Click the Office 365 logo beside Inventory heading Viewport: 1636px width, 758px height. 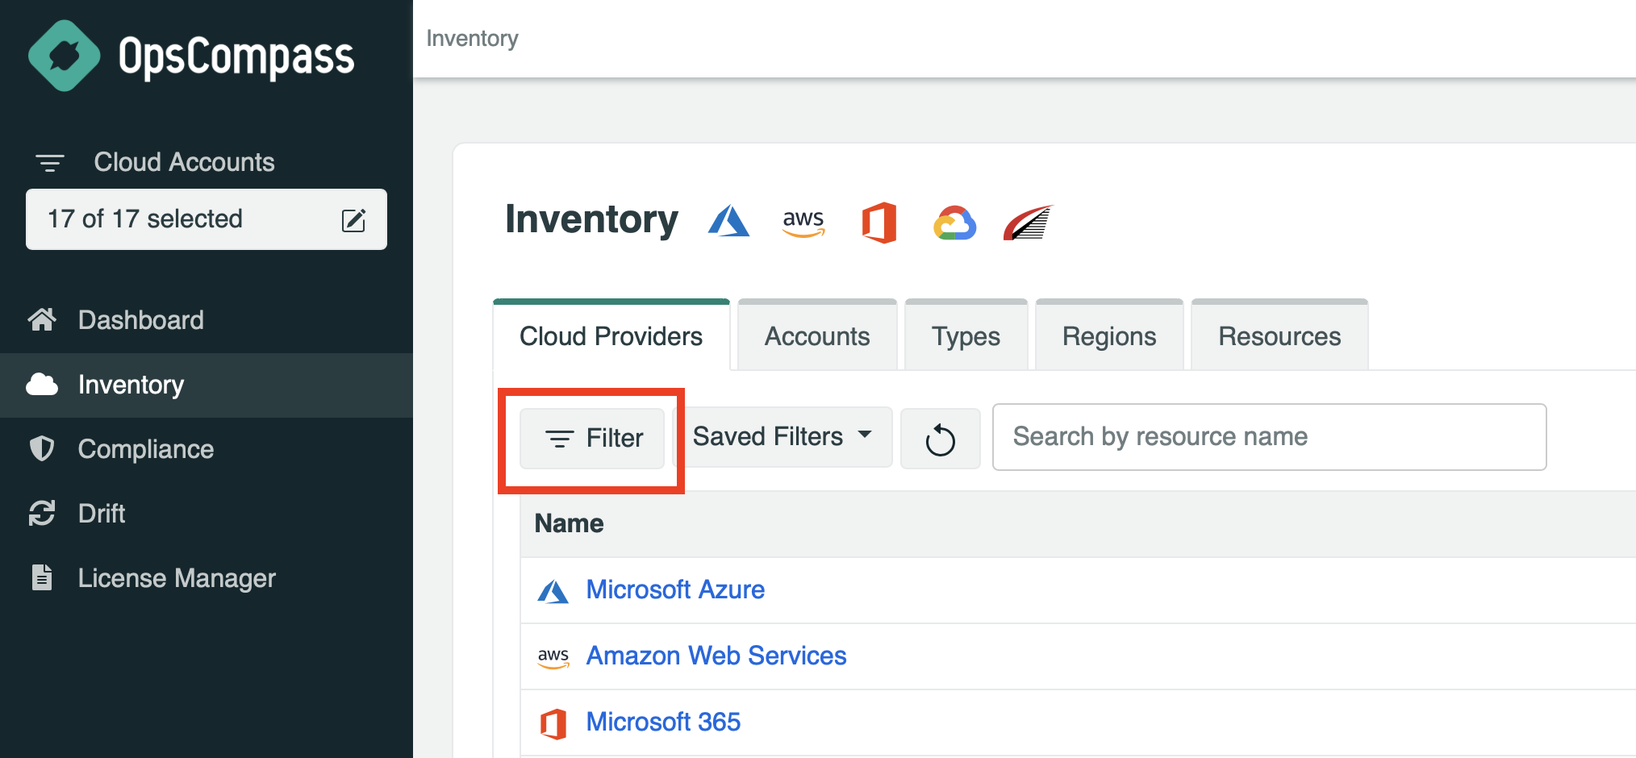coord(879,222)
